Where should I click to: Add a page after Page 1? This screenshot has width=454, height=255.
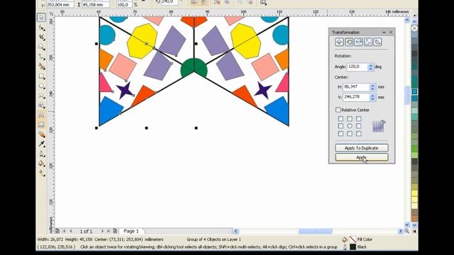pyautogui.click(x=115, y=231)
